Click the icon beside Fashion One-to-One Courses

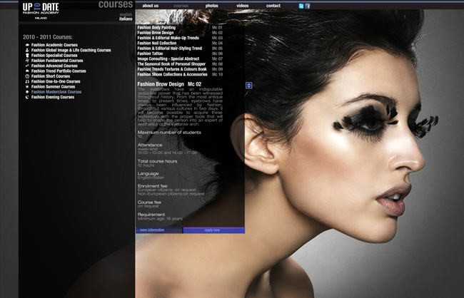27,81
